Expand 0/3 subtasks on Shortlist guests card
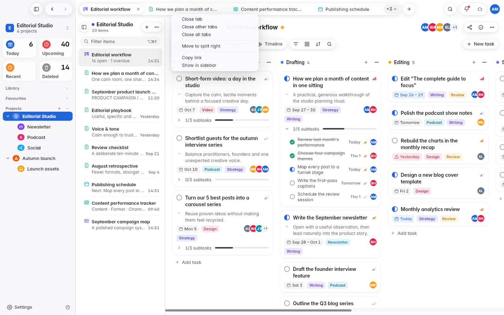Screen dimensions: 504x315 pos(179,180)
